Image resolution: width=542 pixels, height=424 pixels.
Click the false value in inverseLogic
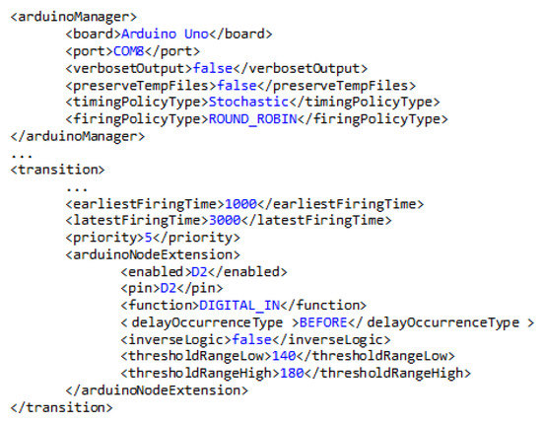pos(252,339)
